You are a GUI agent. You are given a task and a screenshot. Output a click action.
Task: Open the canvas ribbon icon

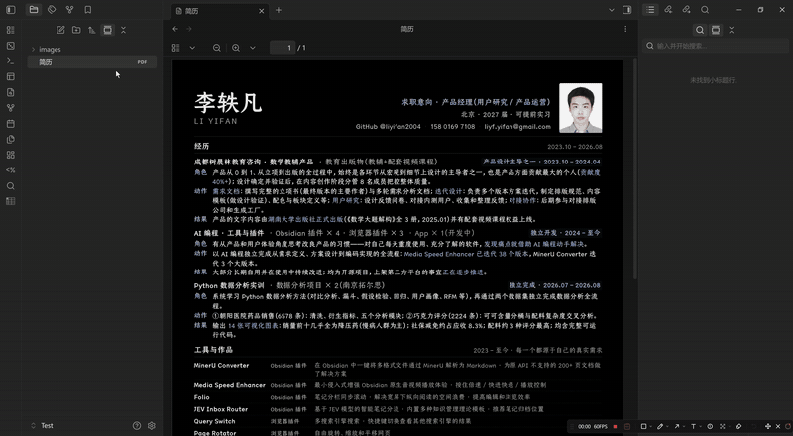point(10,46)
